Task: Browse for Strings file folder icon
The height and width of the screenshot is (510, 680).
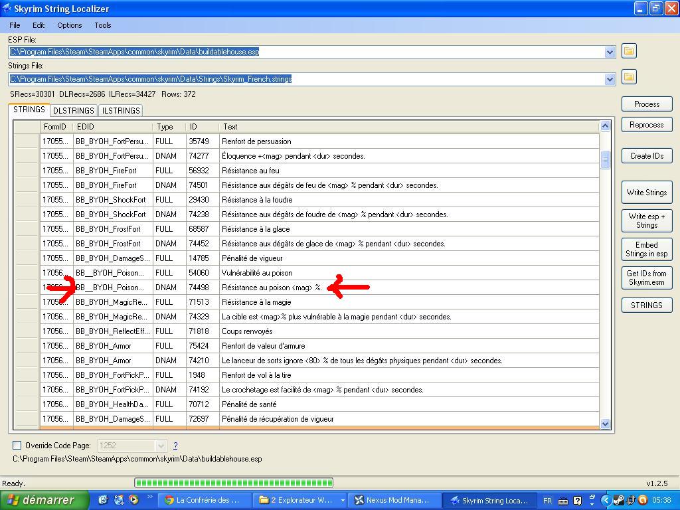Action: 629,77
